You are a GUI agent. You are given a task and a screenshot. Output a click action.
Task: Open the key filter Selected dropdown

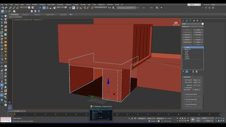(207, 118)
